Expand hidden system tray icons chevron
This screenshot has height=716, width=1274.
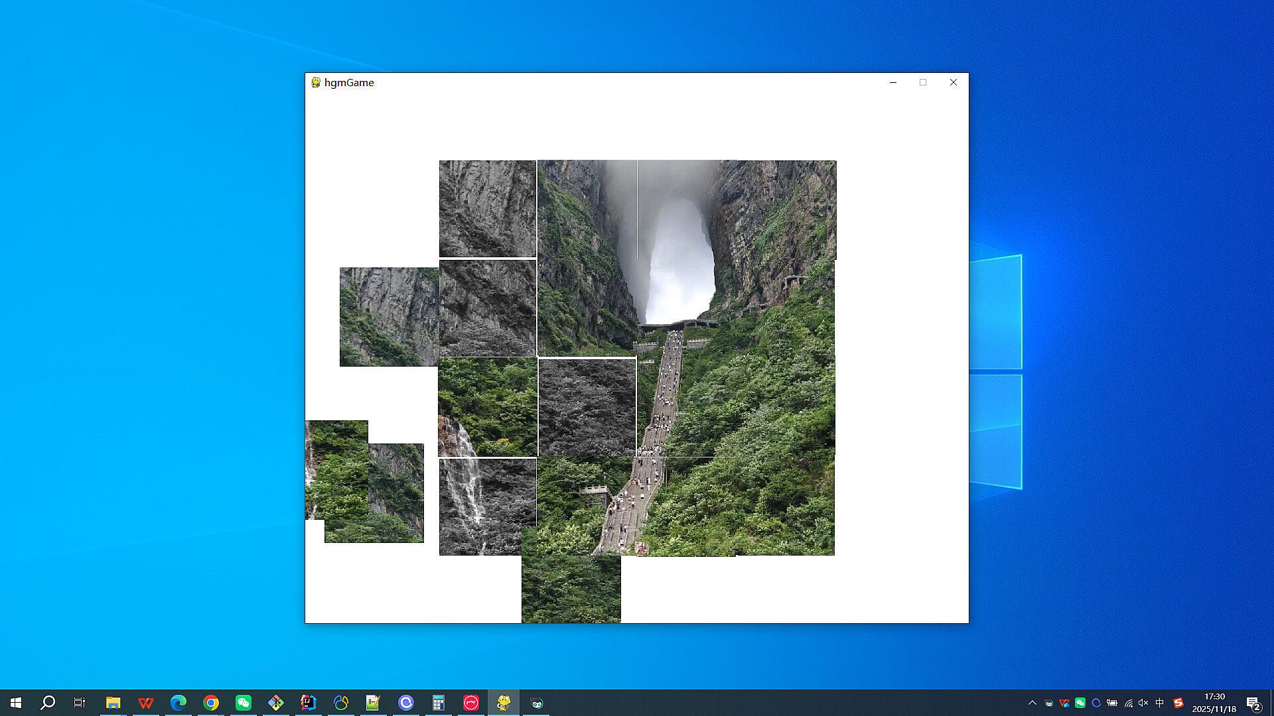(x=1032, y=703)
